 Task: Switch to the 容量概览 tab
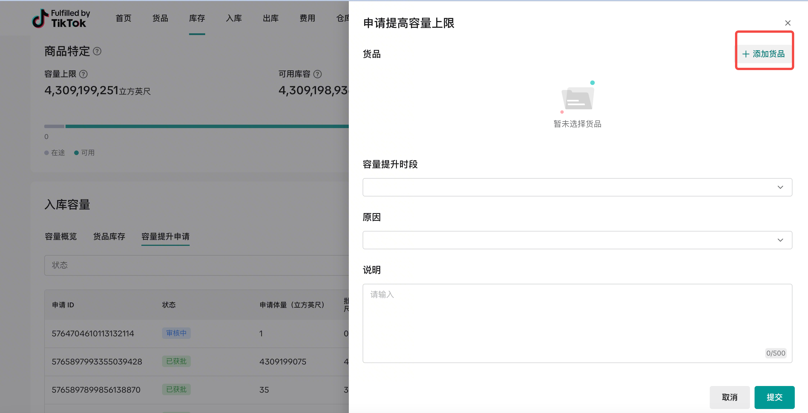(61, 236)
